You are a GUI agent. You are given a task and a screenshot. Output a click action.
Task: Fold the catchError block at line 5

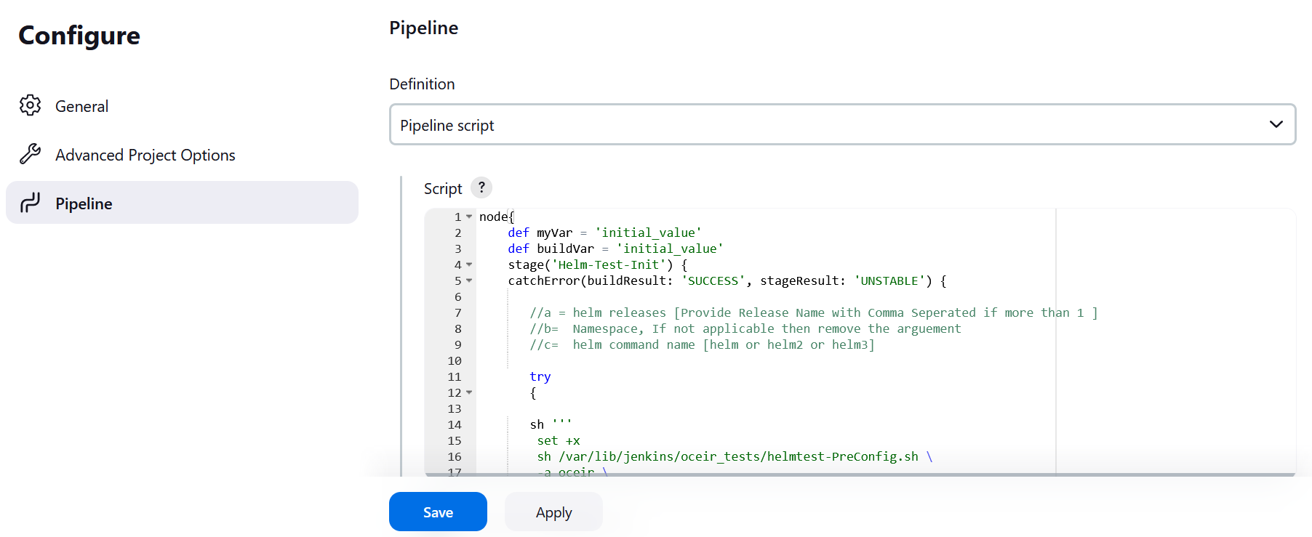click(x=469, y=280)
